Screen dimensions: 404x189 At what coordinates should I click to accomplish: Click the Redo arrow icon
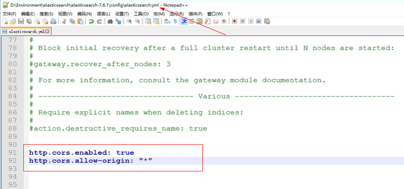coord(99,22)
